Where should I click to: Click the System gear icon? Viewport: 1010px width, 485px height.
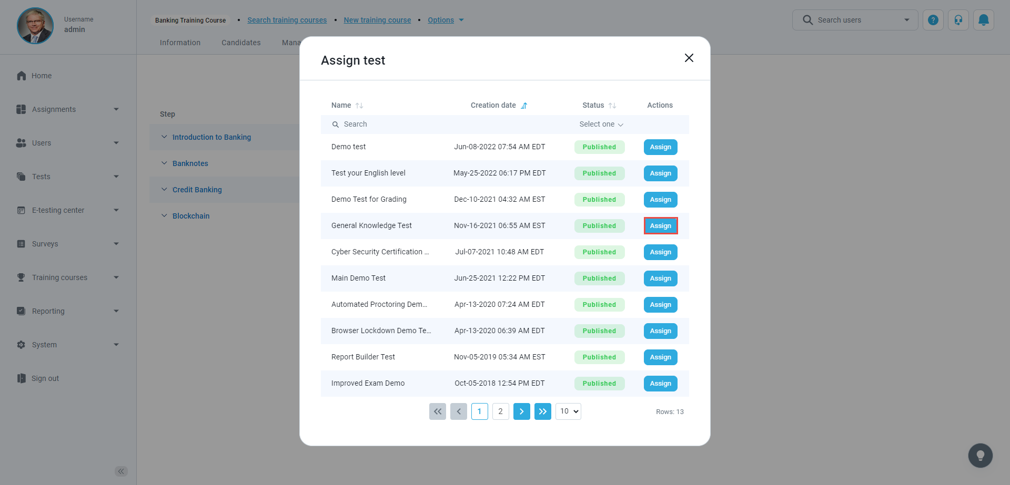point(21,345)
